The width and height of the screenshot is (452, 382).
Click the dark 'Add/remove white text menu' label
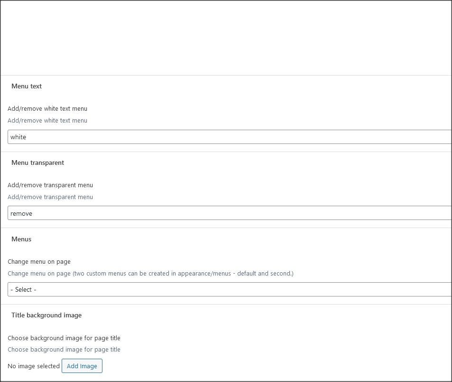click(x=47, y=108)
